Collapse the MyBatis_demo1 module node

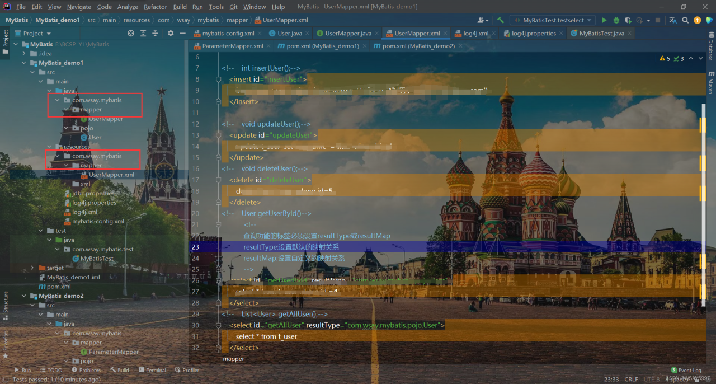[x=25, y=63]
